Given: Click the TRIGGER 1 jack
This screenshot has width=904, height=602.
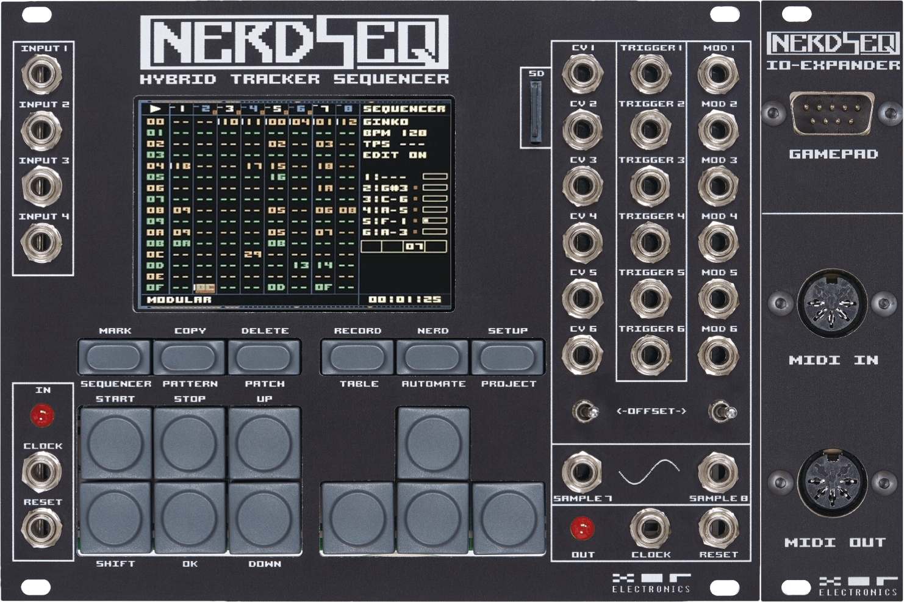Looking at the screenshot, I should 650,73.
